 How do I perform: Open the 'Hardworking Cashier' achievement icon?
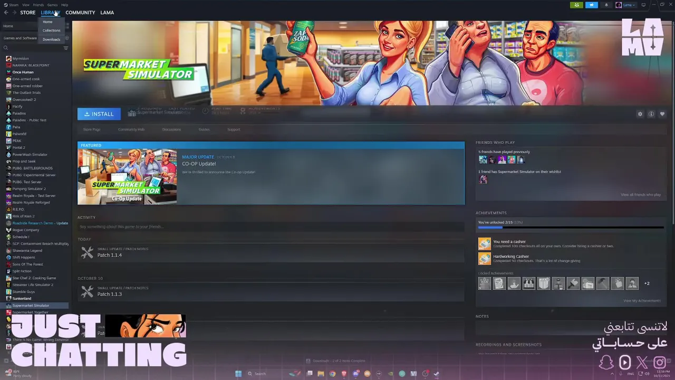(484, 259)
